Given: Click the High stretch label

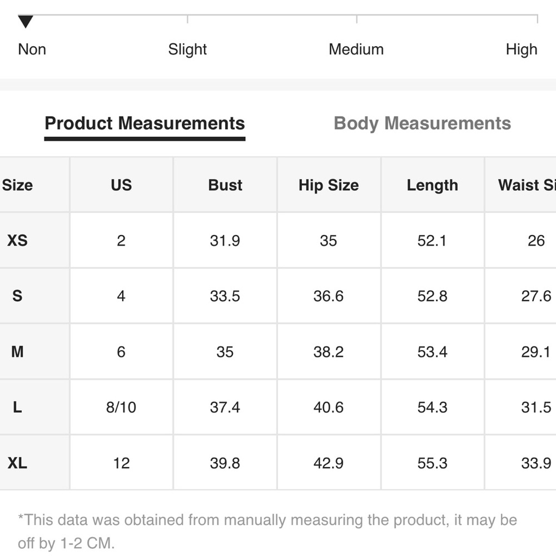Looking at the screenshot, I should click(522, 49).
